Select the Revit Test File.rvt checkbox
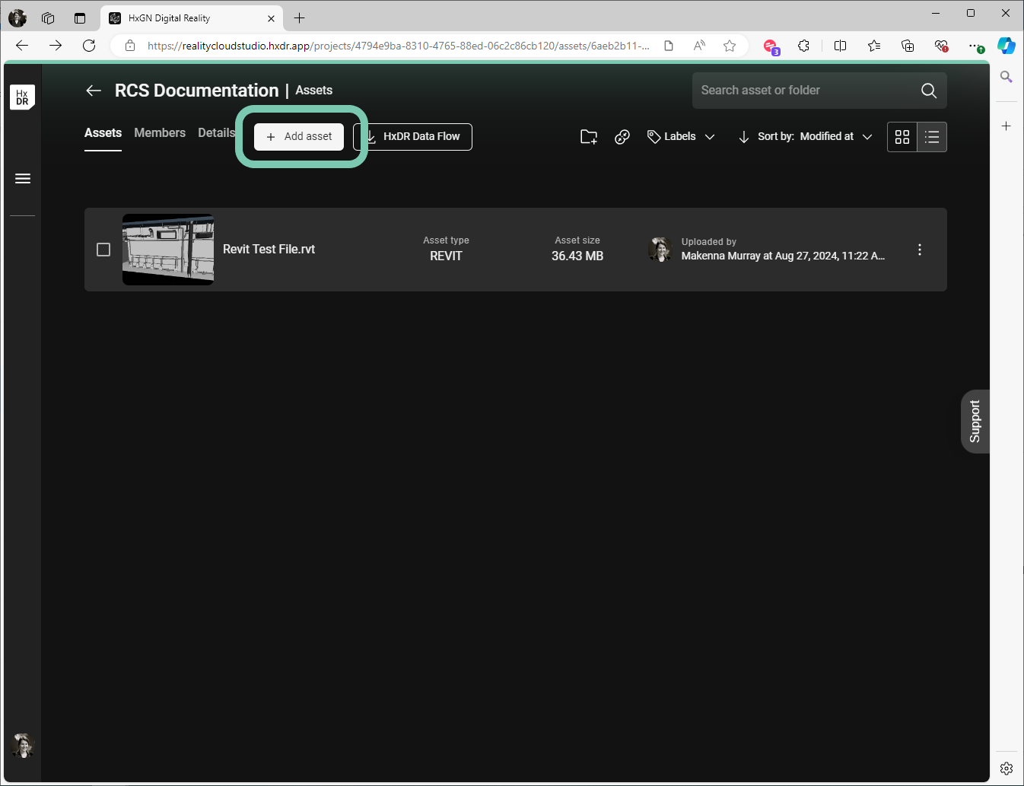Screen dimensions: 1024x786 pos(103,250)
